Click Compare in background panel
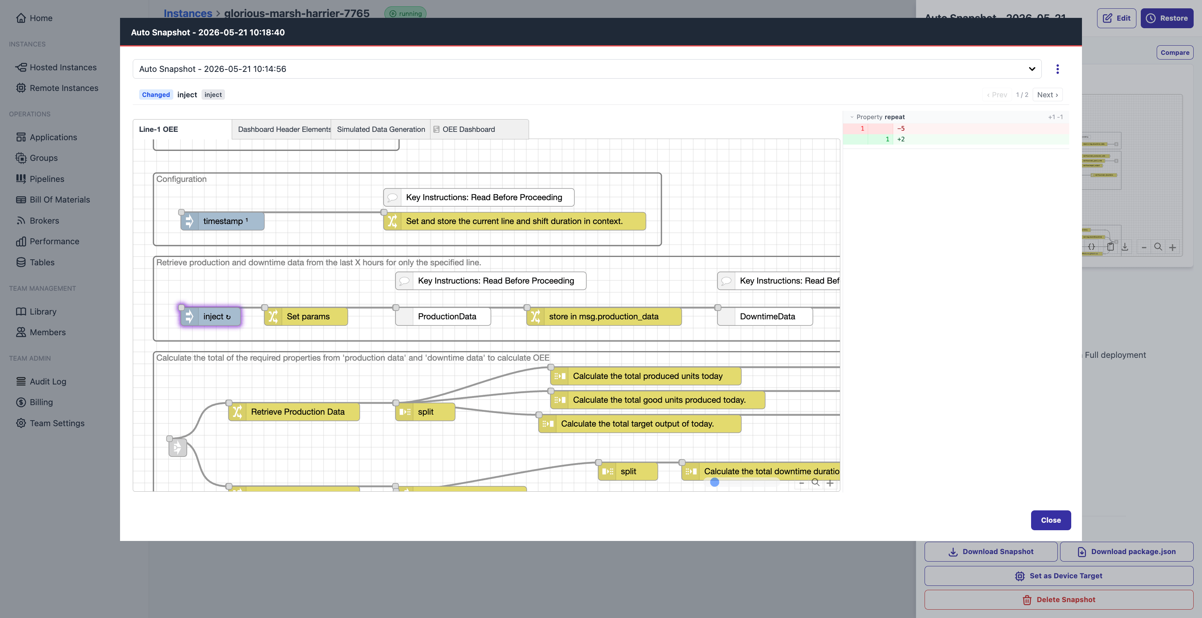 (1175, 53)
